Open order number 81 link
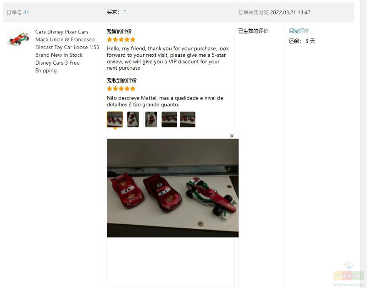The width and height of the screenshot is (367, 288). [x=26, y=12]
